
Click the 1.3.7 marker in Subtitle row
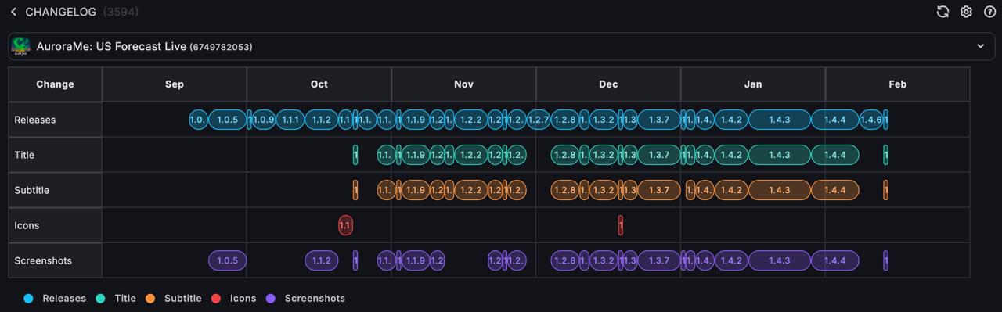[659, 190]
